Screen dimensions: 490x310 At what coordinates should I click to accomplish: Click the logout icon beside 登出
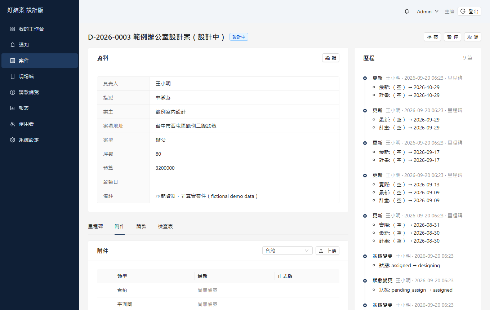pos(463,12)
